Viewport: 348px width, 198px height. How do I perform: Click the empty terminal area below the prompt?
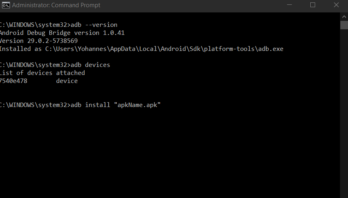[x=170, y=153]
